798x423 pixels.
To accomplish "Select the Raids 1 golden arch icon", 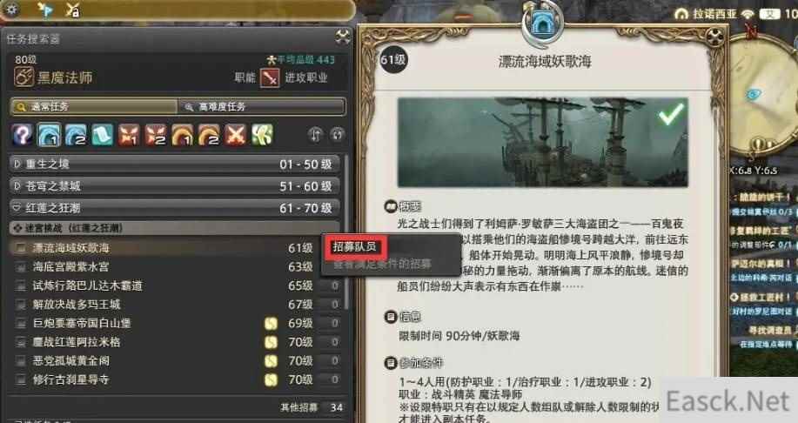I will (182, 135).
